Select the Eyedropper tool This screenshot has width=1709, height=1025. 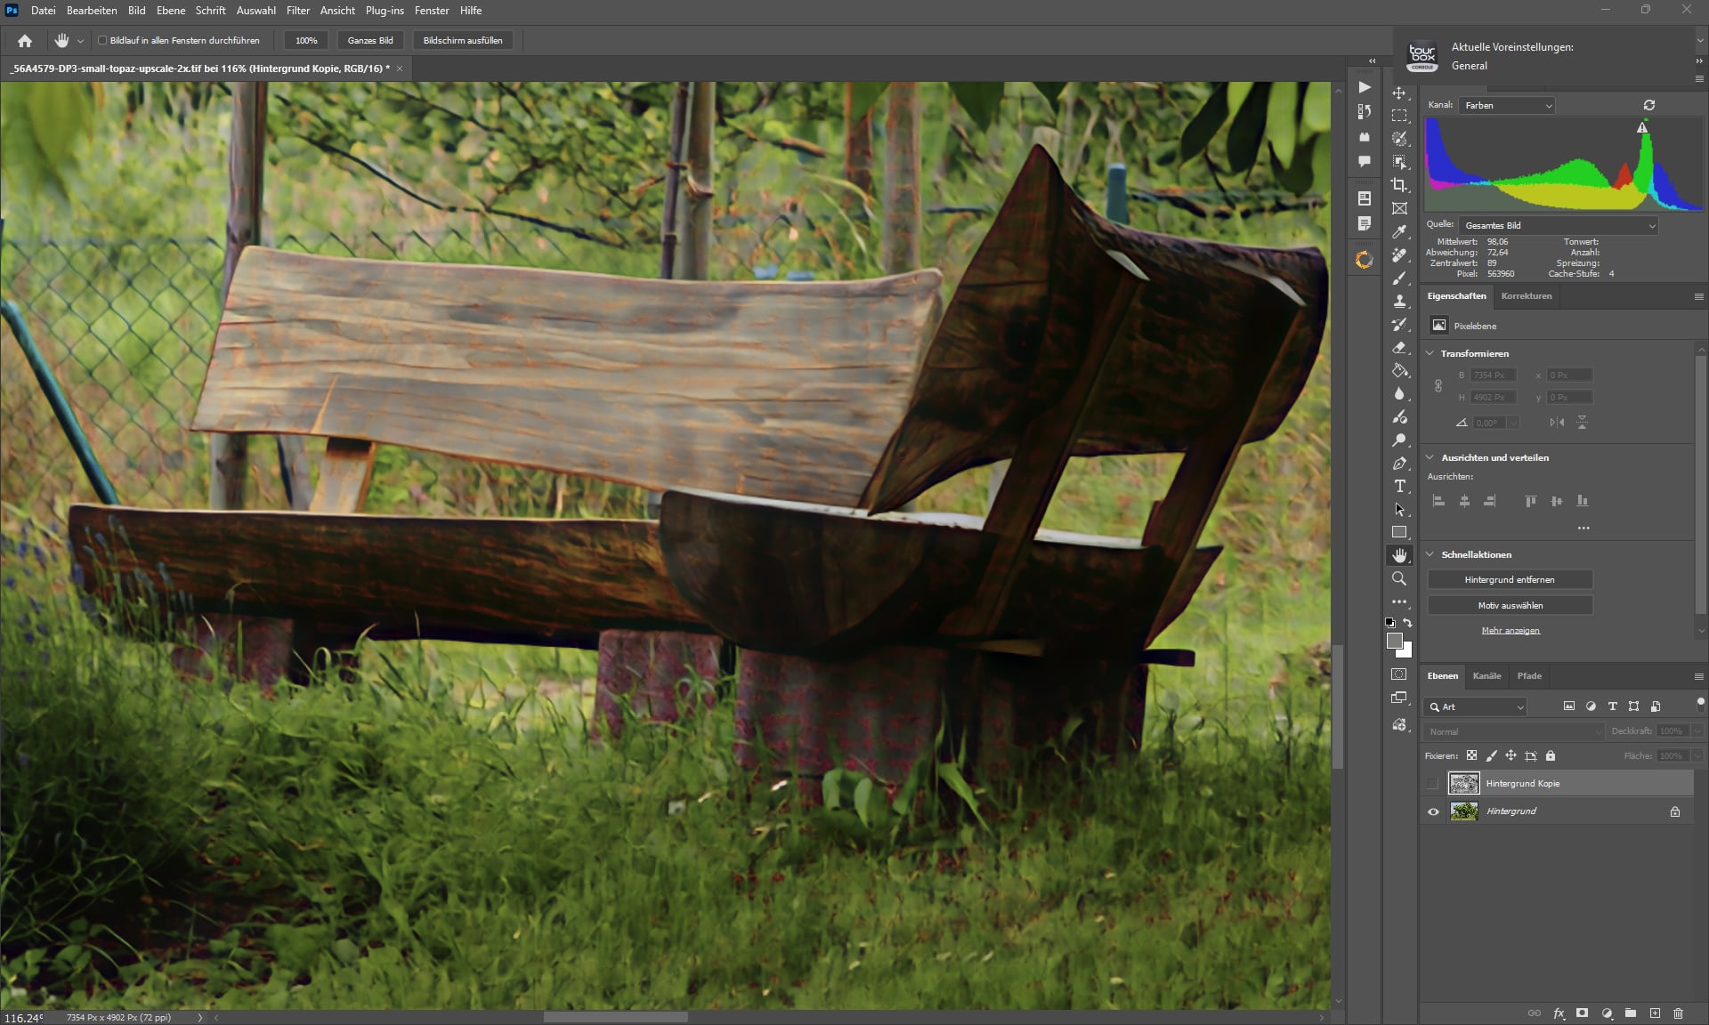pos(1399,231)
